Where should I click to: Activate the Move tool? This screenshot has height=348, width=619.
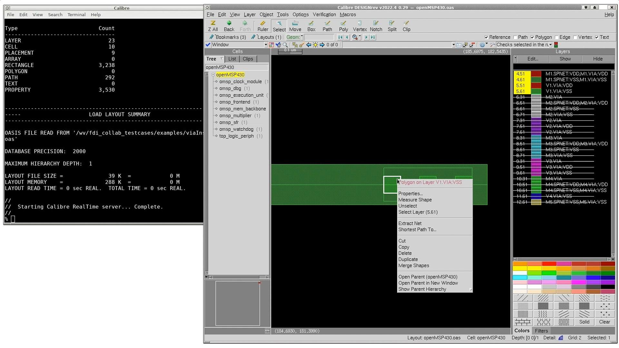point(295,26)
